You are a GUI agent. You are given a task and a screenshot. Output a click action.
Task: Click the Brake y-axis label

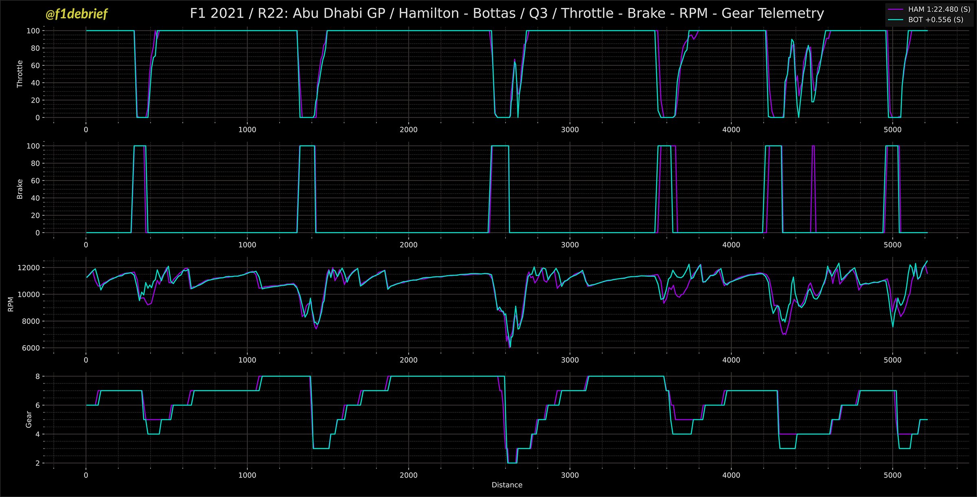tap(20, 189)
